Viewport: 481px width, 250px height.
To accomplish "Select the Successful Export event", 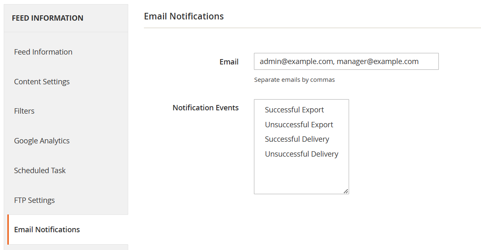I will pyautogui.click(x=294, y=110).
